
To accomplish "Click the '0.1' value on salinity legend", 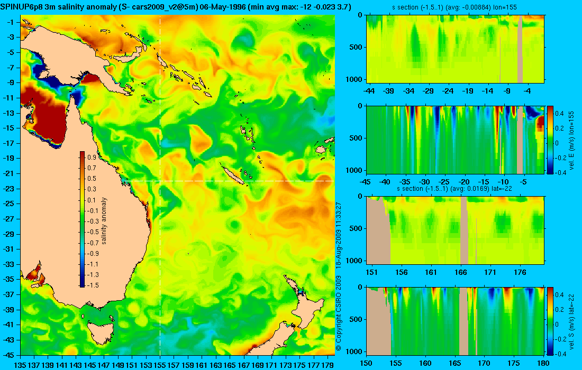I will (x=92, y=200).
